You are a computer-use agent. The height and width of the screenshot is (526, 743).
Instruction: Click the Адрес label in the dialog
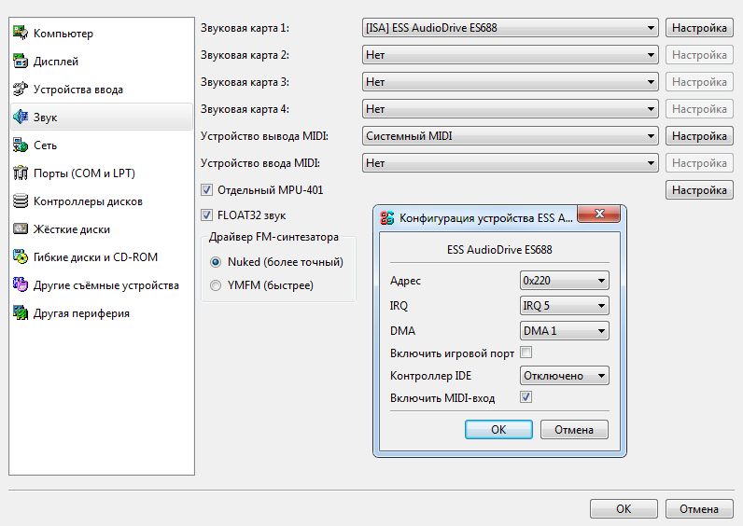pyautogui.click(x=405, y=281)
